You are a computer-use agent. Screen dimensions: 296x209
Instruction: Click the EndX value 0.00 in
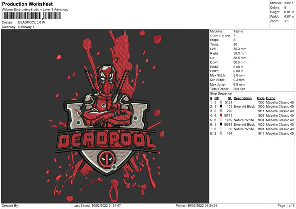[x=238, y=67]
